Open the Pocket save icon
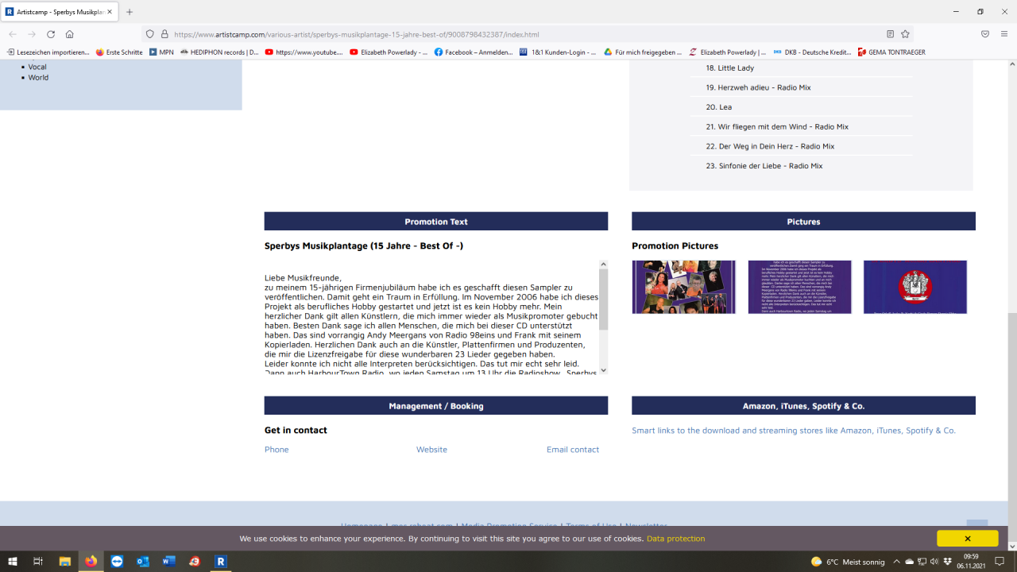Screen dimensions: 1017x572 click(x=985, y=34)
